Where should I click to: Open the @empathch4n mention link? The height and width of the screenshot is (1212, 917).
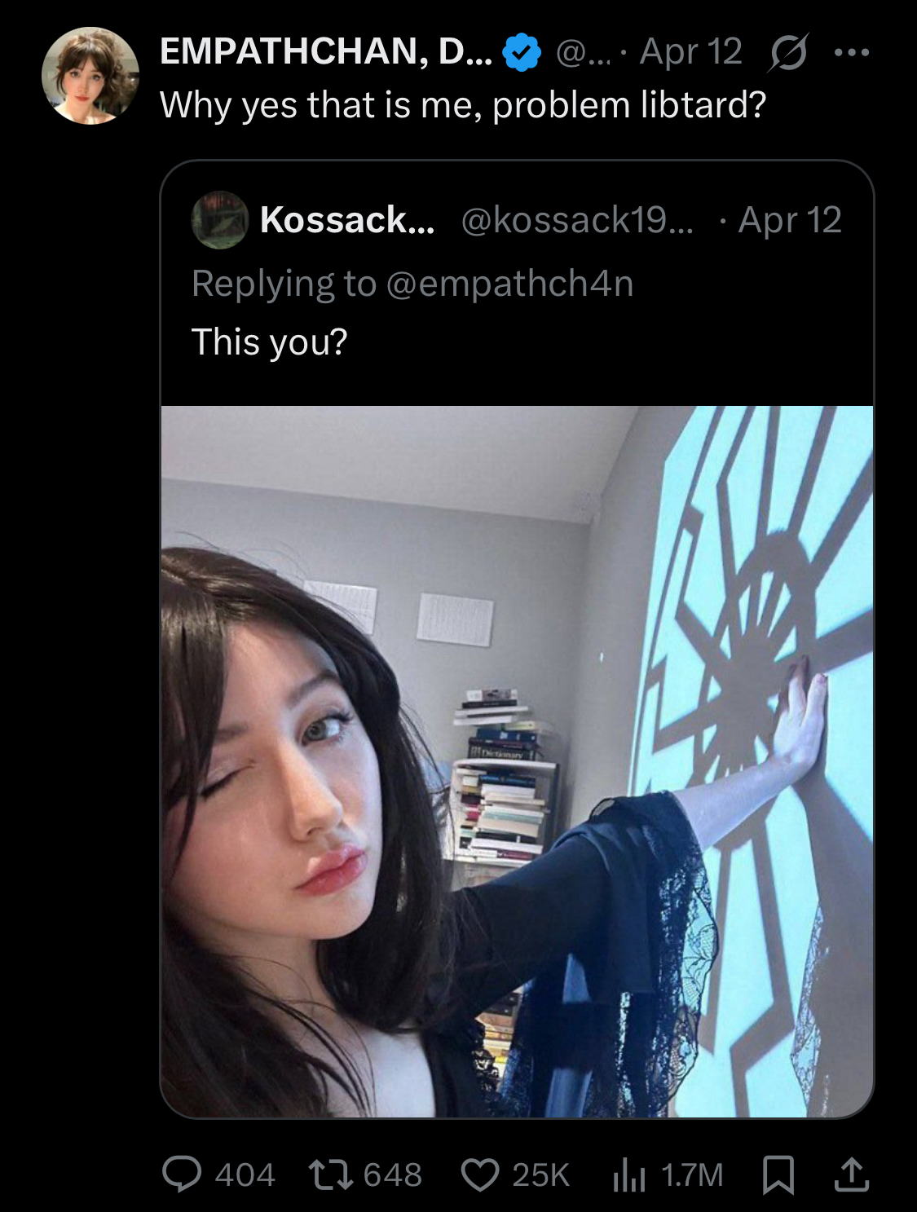coord(509,283)
